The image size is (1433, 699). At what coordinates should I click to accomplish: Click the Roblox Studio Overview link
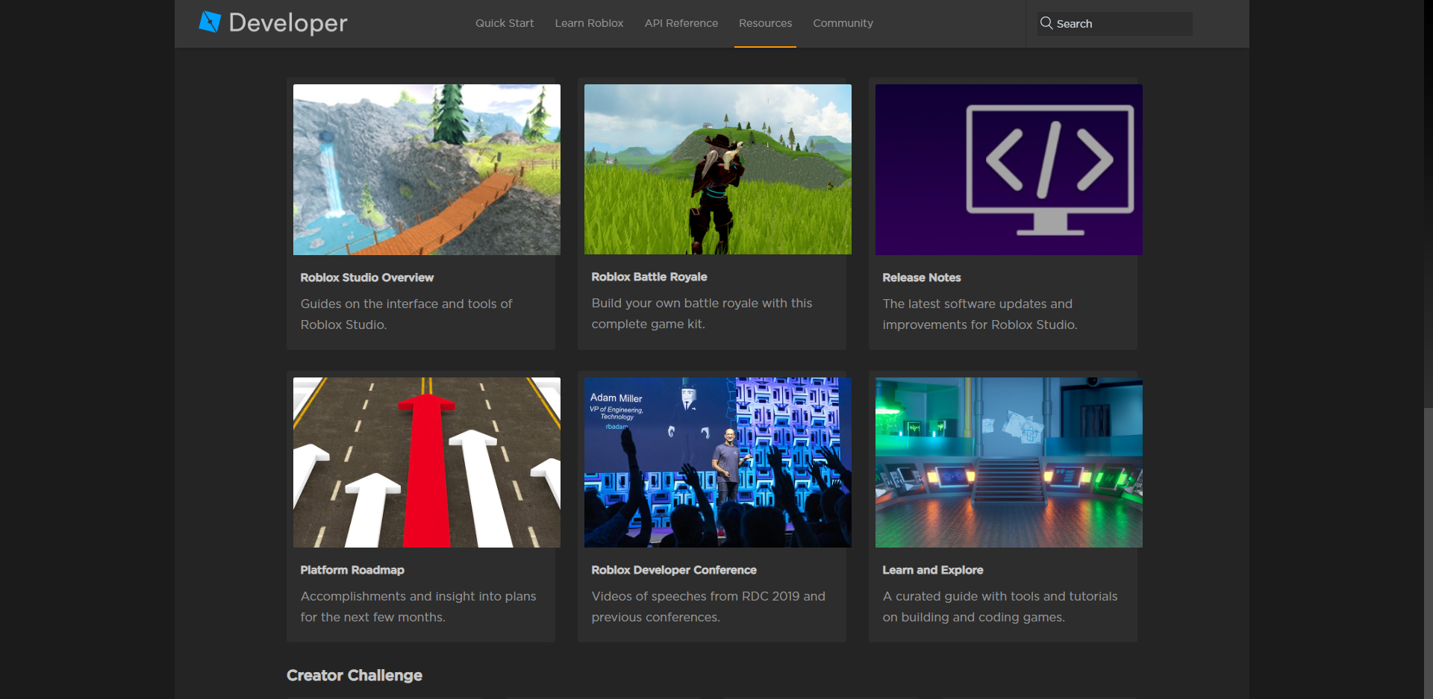pyautogui.click(x=366, y=278)
